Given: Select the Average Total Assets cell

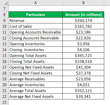Looking at the screenshot, I should (x=36, y=91).
